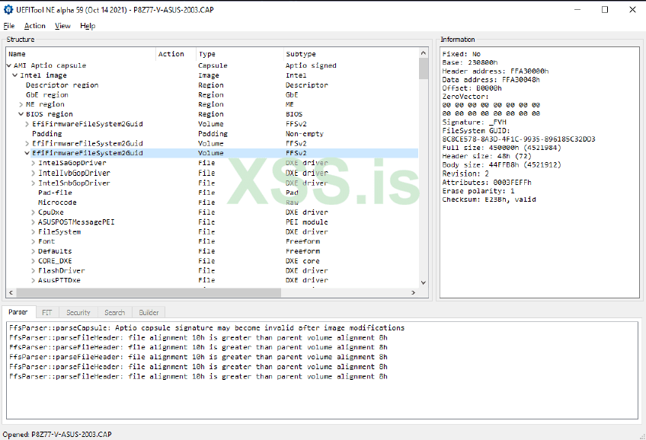Click 'Checksum: E23Bh, valid' in Information
The height and width of the screenshot is (440, 646).
coord(489,199)
